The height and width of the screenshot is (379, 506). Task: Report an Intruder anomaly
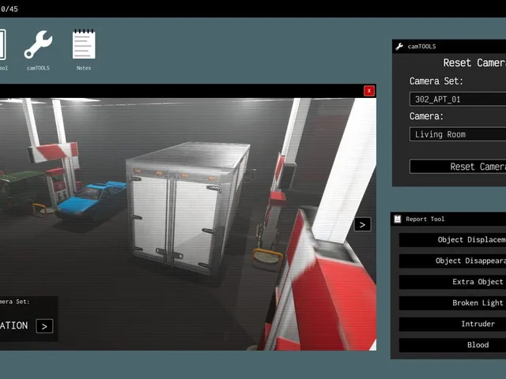click(452, 324)
